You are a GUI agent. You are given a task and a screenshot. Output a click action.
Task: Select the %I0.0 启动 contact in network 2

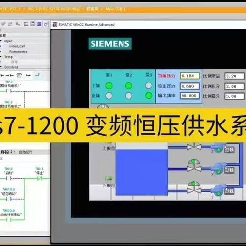tap(9, 178)
